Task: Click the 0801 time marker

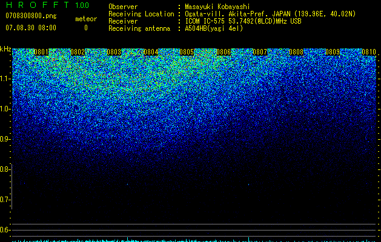Action: 41,52
